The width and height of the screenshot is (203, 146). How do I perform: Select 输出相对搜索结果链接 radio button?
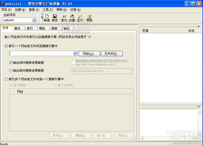(11, 63)
